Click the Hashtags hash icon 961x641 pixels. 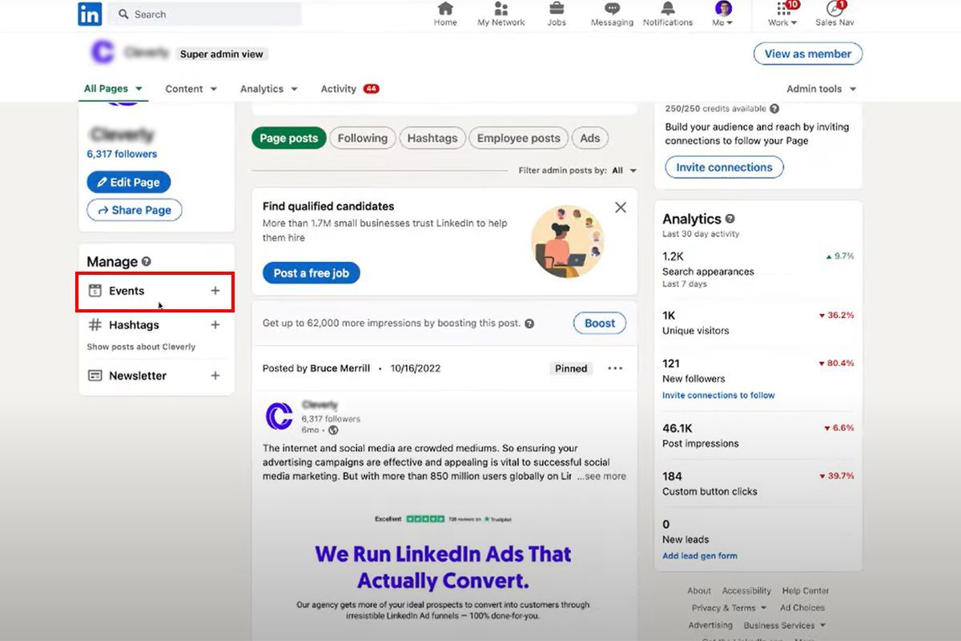coord(94,325)
